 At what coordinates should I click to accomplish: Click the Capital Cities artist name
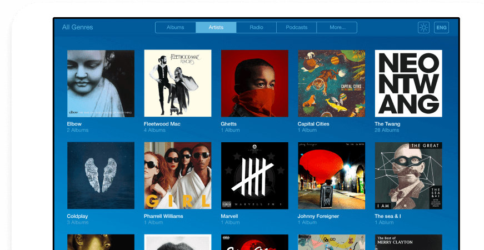point(313,124)
